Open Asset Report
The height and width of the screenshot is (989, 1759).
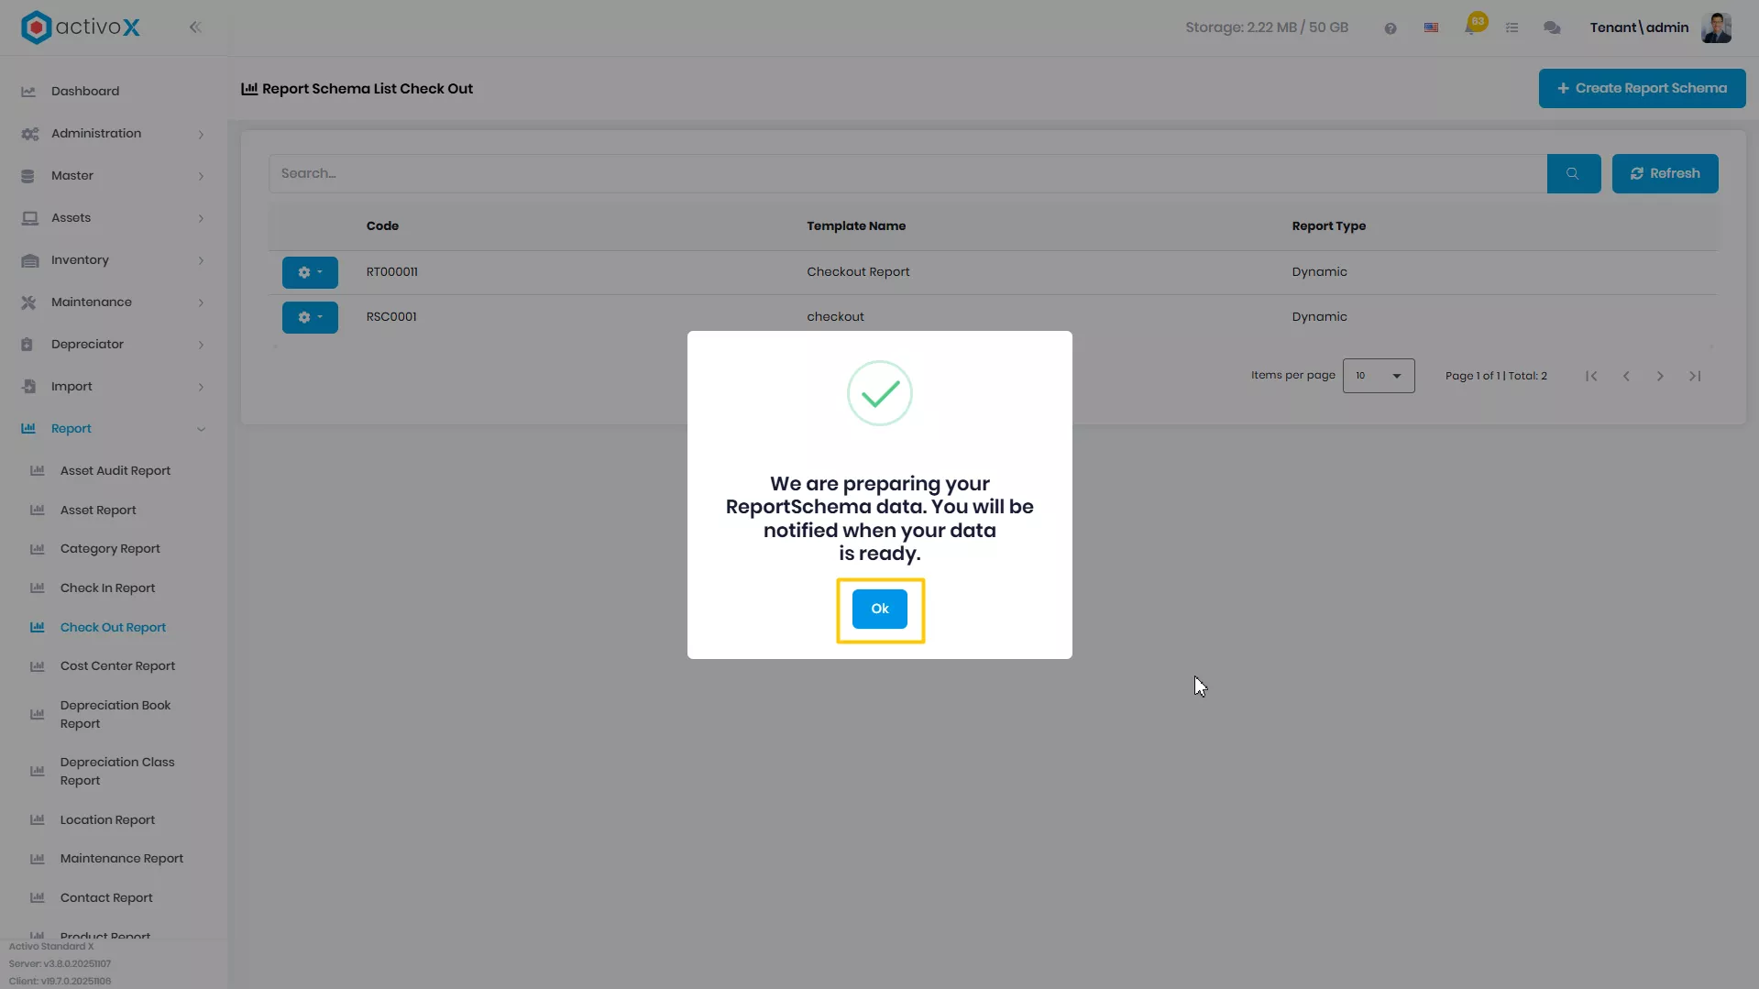(x=98, y=511)
